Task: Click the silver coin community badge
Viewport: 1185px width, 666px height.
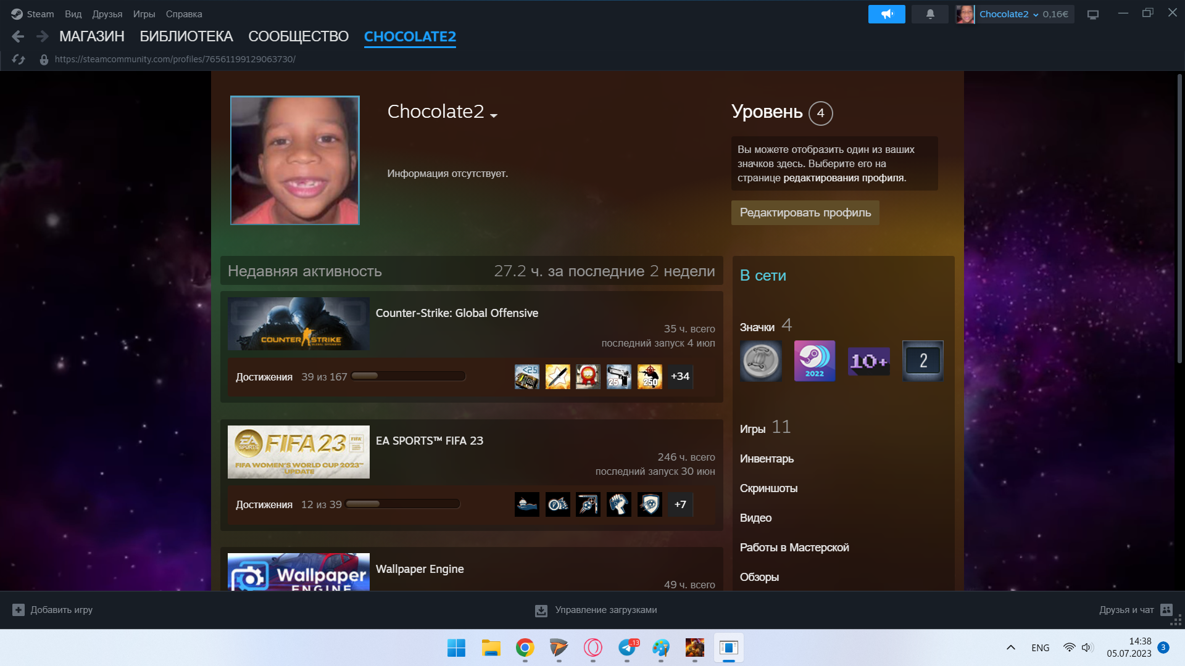Action: click(761, 361)
